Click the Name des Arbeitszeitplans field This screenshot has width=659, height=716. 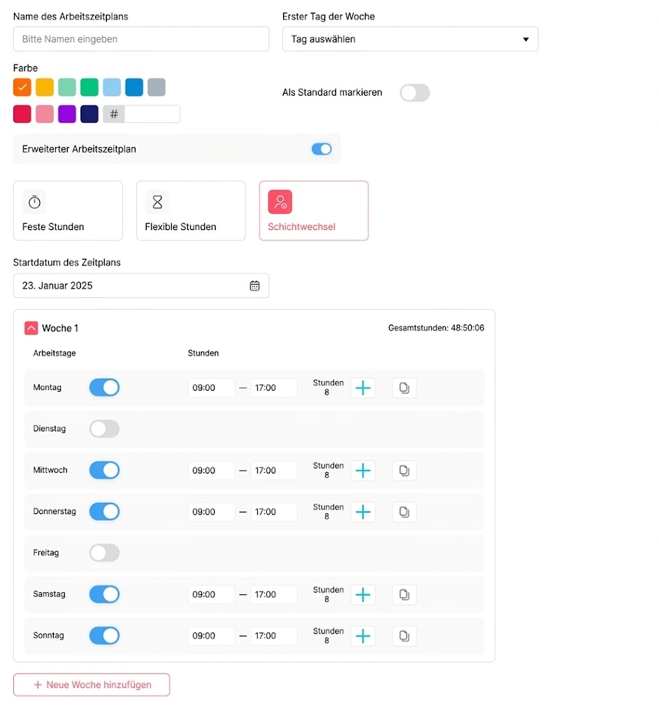click(141, 39)
